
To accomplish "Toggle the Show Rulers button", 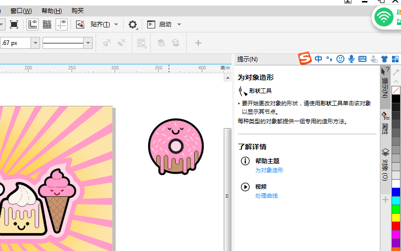I will tap(33, 24).
